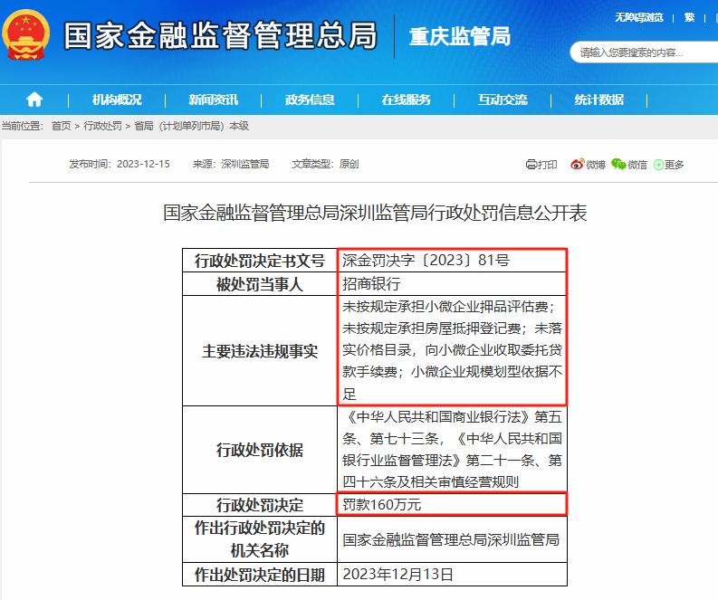This screenshot has height=600, width=718.
Task: Click the 2023年12月13日 cell
Action: pos(452,575)
